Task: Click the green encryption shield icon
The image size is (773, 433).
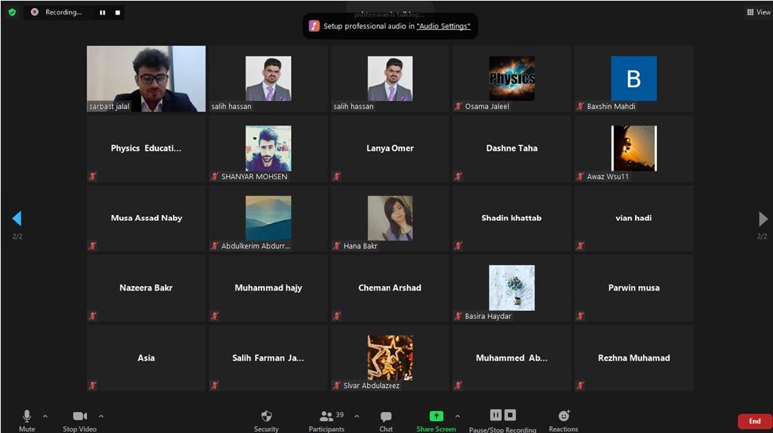Action: coord(12,12)
